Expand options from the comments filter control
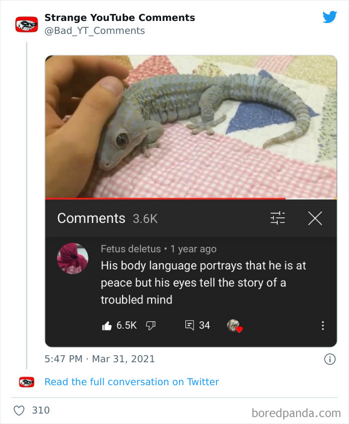Screen dimensions: 349x424 tap(278, 218)
